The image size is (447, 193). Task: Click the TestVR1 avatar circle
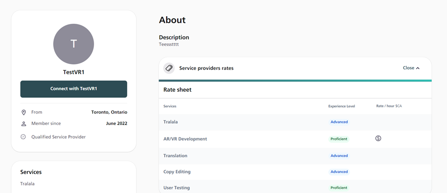[74, 44]
